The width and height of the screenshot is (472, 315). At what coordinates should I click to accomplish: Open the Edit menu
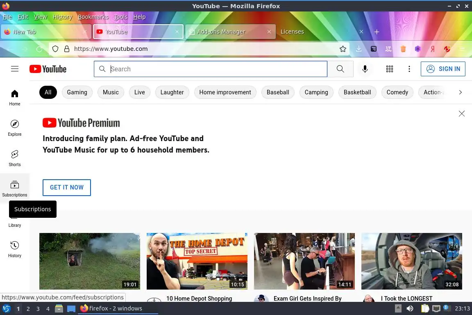pyautogui.click(x=23, y=17)
